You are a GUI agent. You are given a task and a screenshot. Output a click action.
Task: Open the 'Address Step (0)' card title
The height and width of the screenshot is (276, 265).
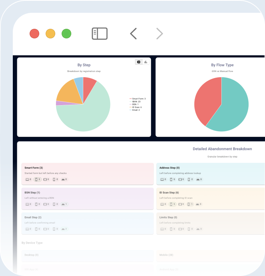pyautogui.click(x=169, y=168)
